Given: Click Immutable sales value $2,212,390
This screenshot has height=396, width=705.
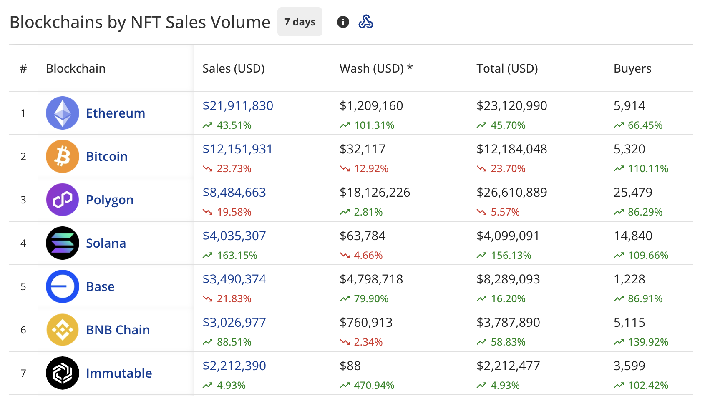Looking at the screenshot, I should pos(234,366).
